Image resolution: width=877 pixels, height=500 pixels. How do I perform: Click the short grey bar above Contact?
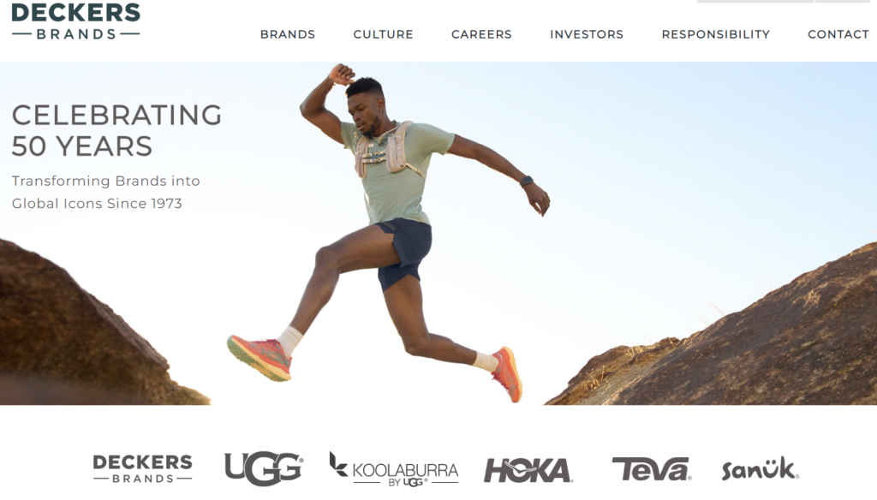pos(843,1)
